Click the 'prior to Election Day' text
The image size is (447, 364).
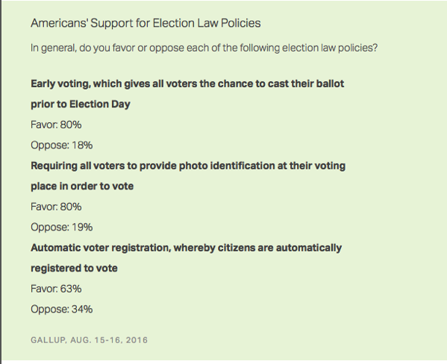tap(81, 104)
